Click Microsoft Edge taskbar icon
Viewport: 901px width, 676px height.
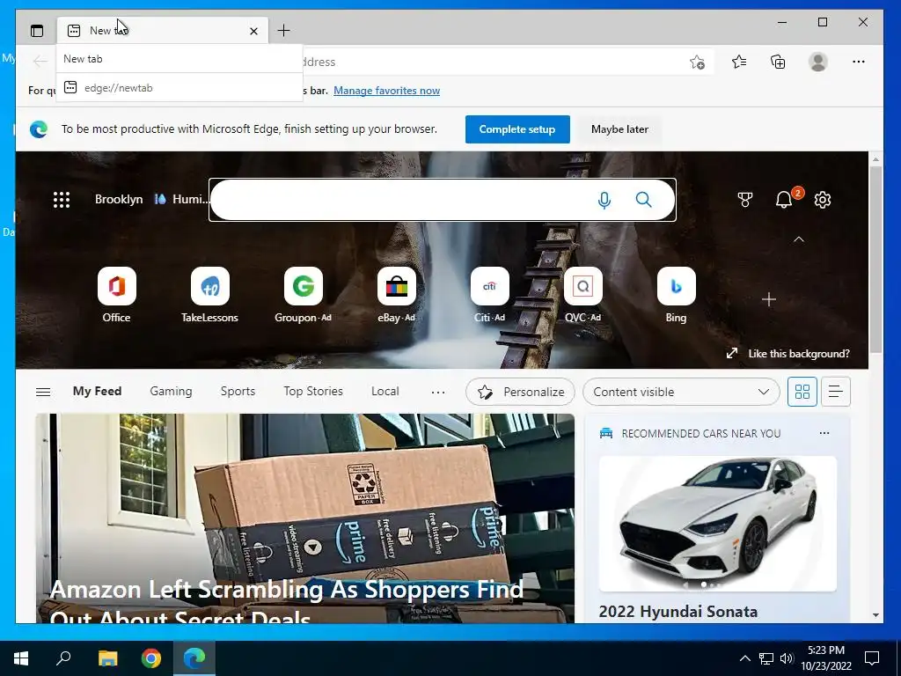tap(194, 658)
